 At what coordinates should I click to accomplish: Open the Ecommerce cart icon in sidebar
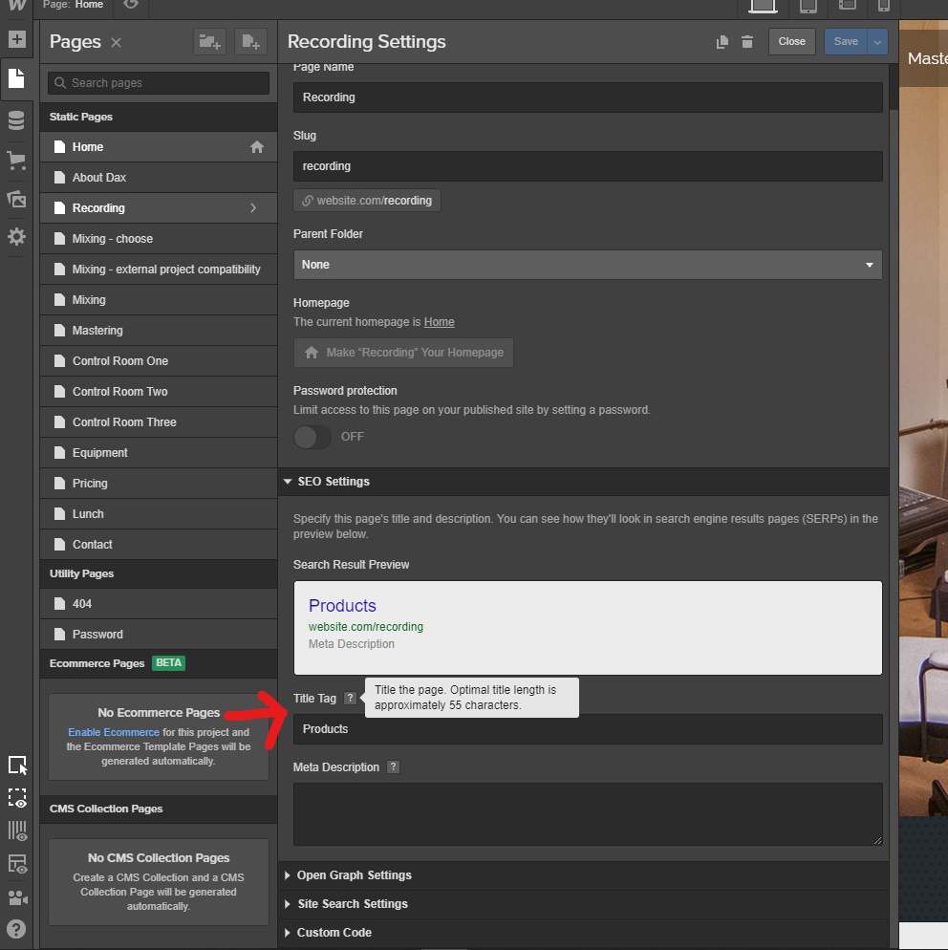(16, 161)
